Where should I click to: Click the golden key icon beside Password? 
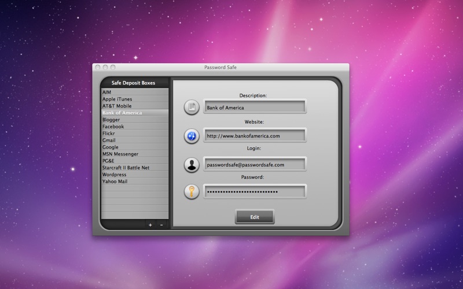pos(192,192)
